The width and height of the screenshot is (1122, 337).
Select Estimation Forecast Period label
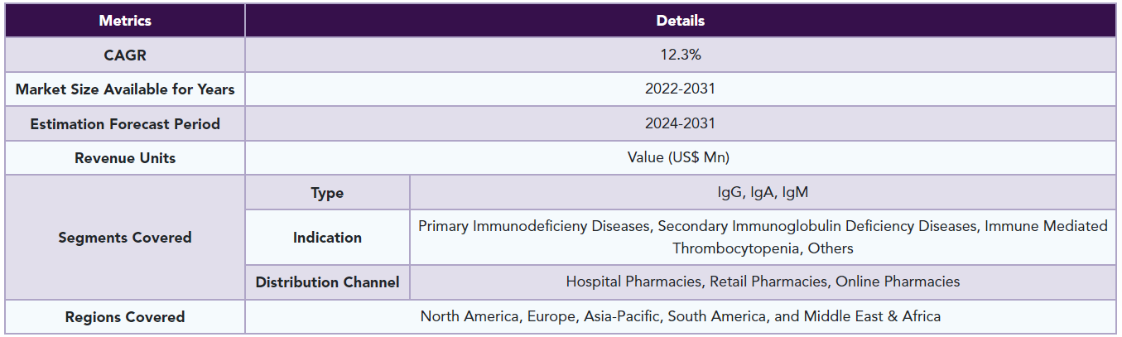[125, 124]
